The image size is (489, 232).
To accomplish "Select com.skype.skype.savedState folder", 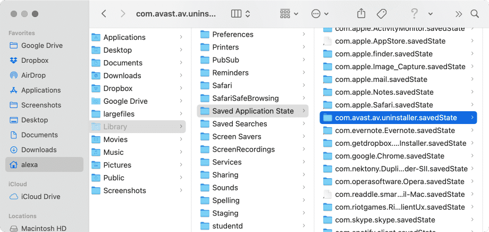I will 399,220.
